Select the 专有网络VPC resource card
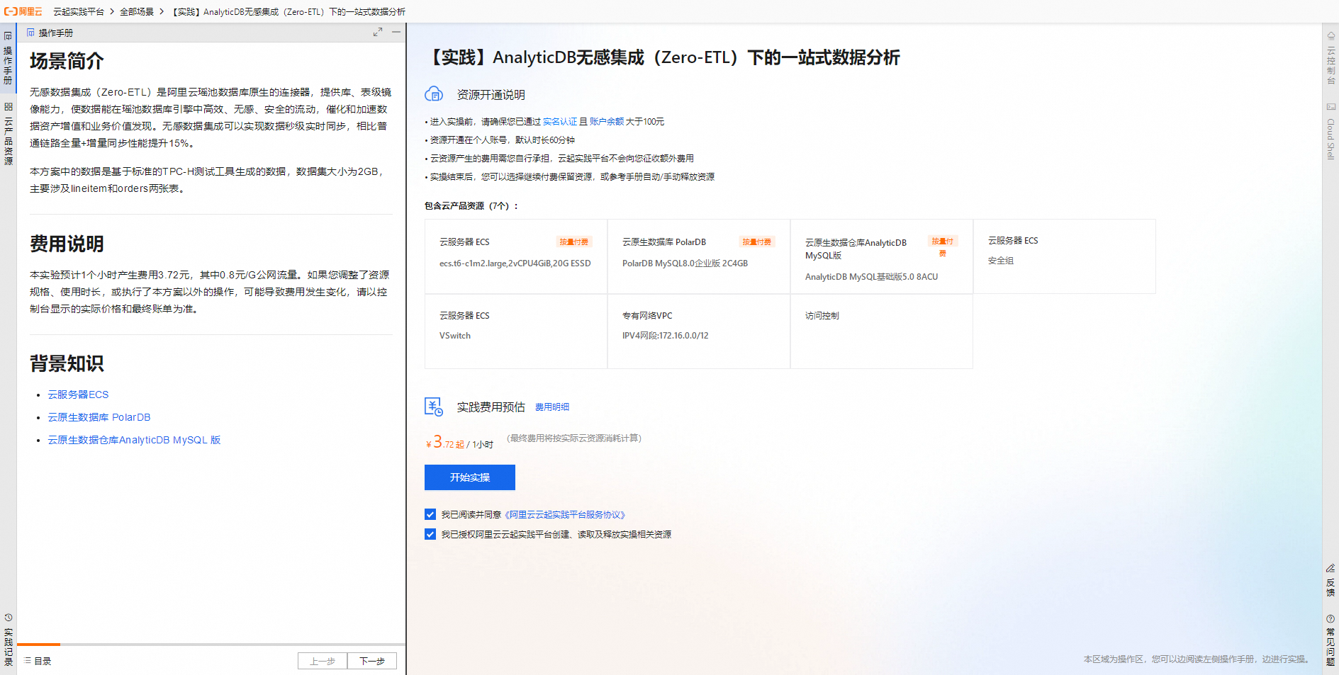Image resolution: width=1339 pixels, height=675 pixels. [x=699, y=331]
